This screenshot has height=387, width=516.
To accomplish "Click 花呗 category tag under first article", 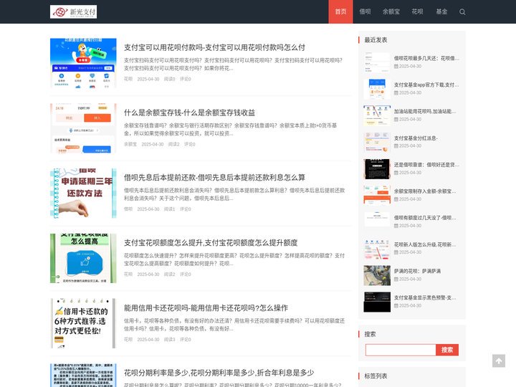I will coord(128,79).
